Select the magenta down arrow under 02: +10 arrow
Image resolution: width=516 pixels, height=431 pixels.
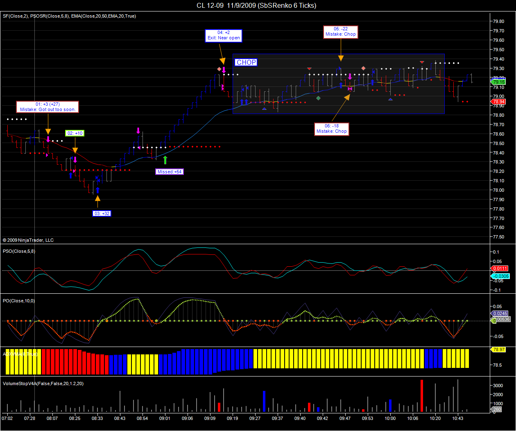(x=75, y=159)
